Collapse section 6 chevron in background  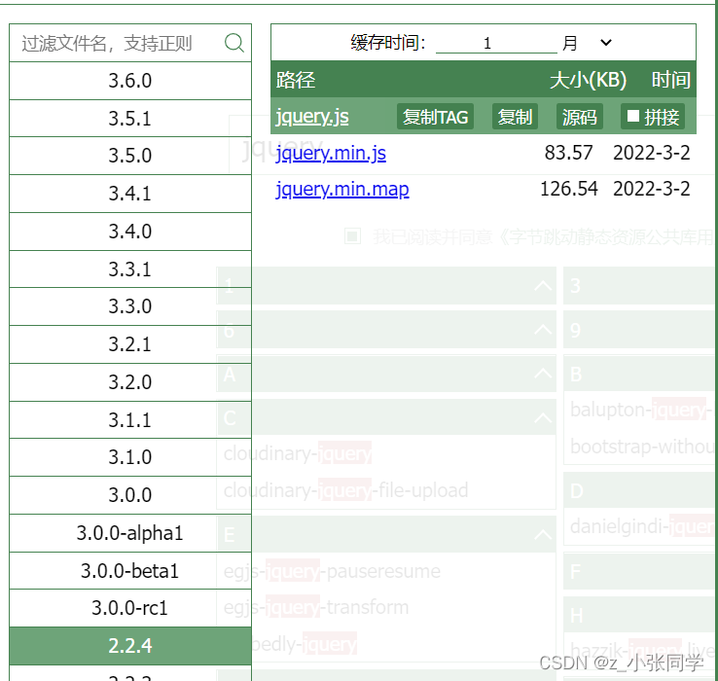point(543,329)
